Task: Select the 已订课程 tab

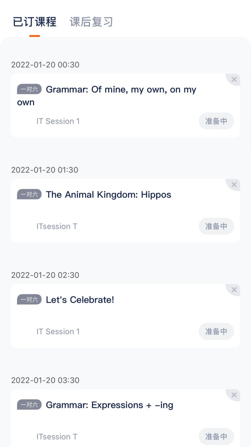Action: point(35,22)
